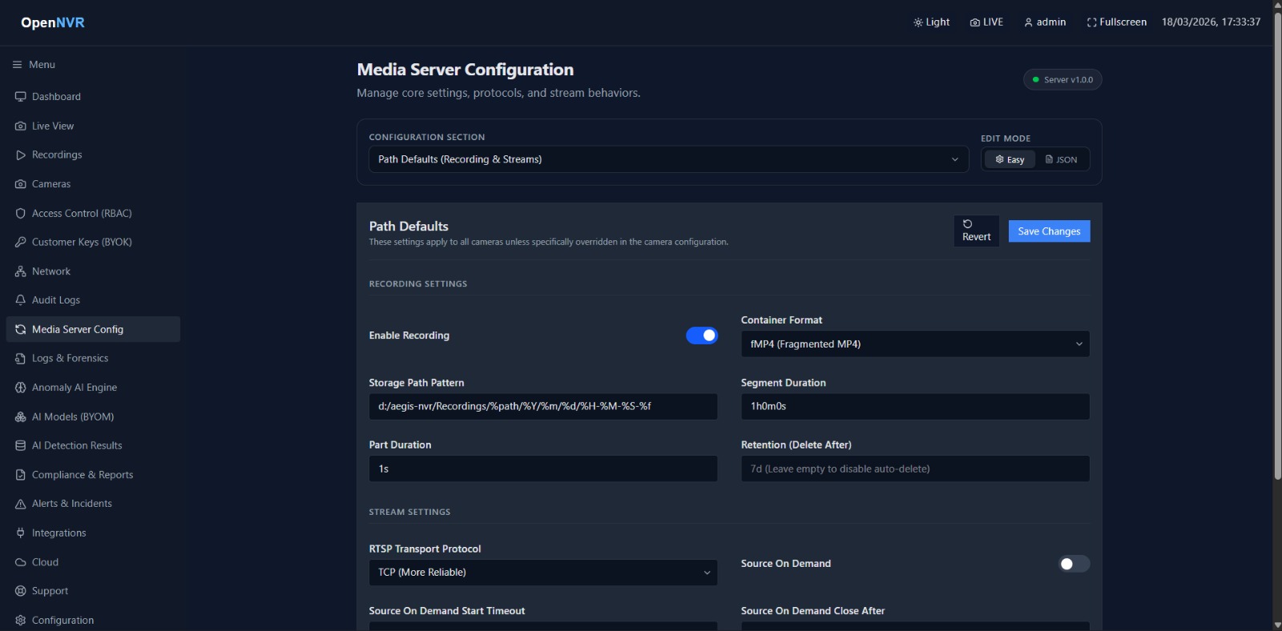Toggle the Source On Demand switch
Screen dimensions: 1282x631
coord(1074,564)
